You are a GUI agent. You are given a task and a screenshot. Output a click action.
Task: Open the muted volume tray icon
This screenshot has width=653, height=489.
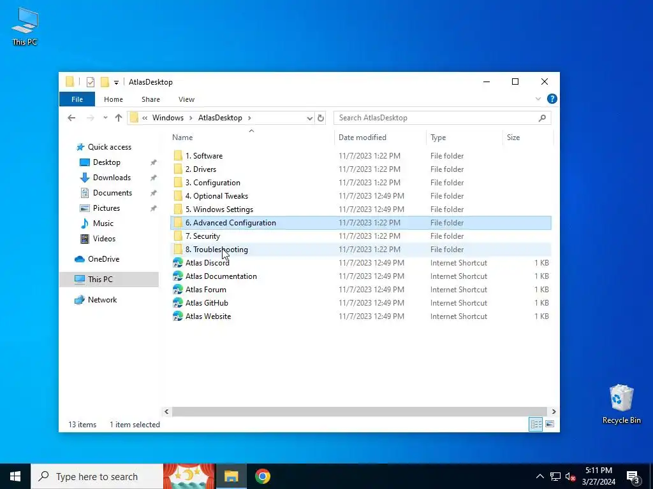tap(571, 476)
